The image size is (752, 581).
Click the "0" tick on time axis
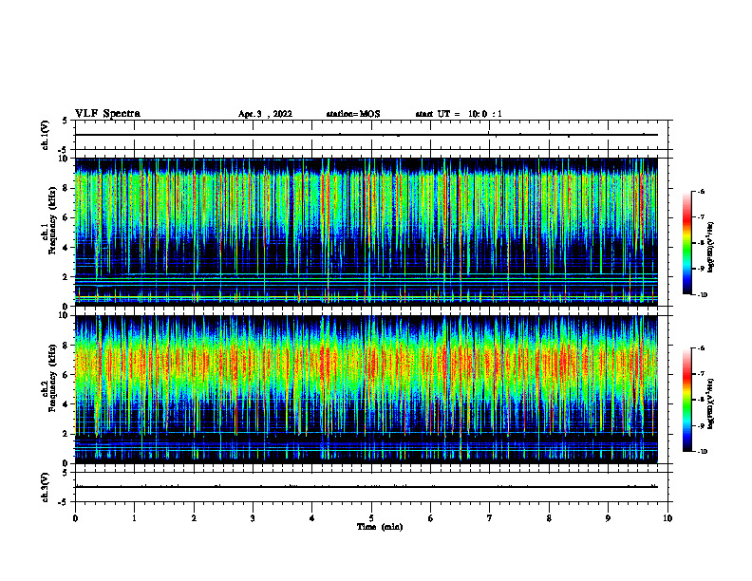coord(75,518)
